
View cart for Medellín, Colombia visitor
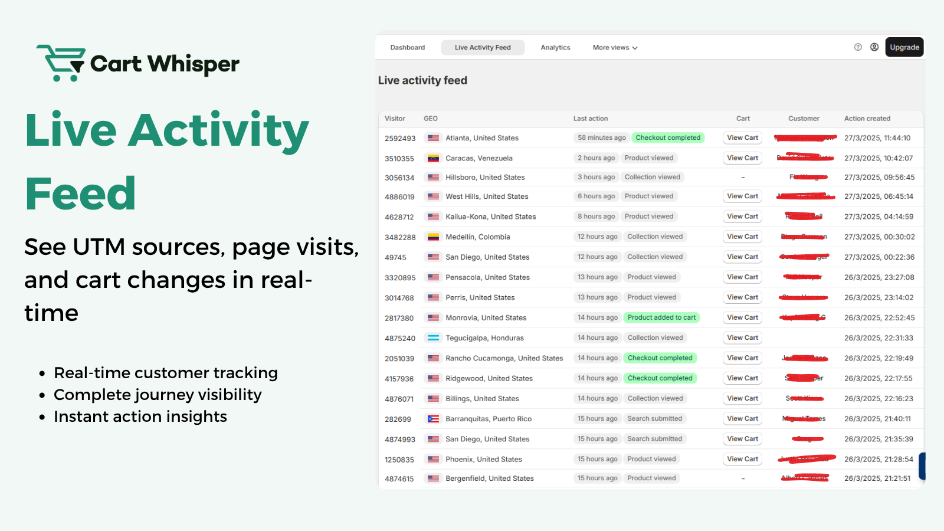(743, 237)
